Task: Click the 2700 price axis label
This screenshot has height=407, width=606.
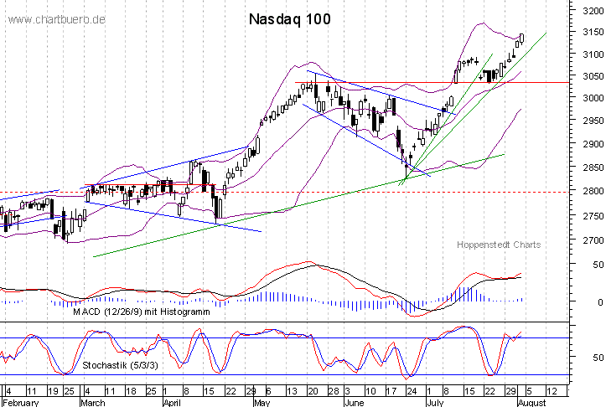Action: click(x=593, y=240)
